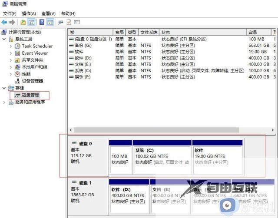The height and width of the screenshot is (218, 278).
Task: Sort by the 状态 column header
Action: tap(203, 32)
